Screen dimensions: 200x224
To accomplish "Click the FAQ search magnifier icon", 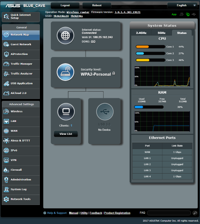I will (195, 213).
